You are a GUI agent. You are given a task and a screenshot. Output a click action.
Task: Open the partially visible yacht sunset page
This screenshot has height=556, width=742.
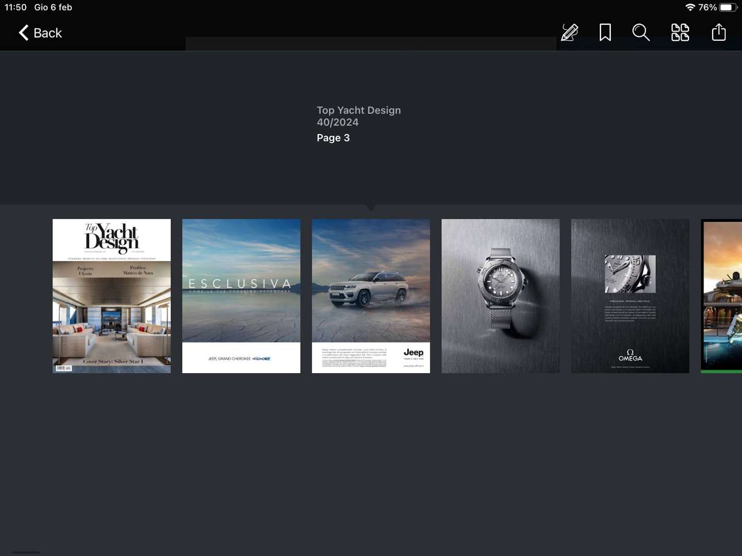click(x=721, y=296)
